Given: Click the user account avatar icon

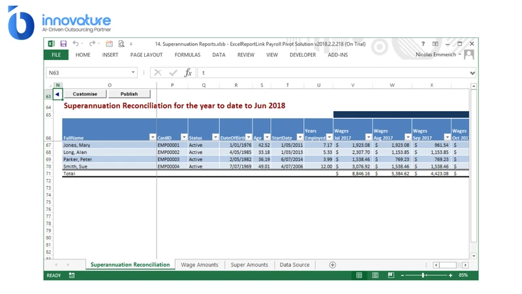Looking at the screenshot, I should tap(468, 54).
